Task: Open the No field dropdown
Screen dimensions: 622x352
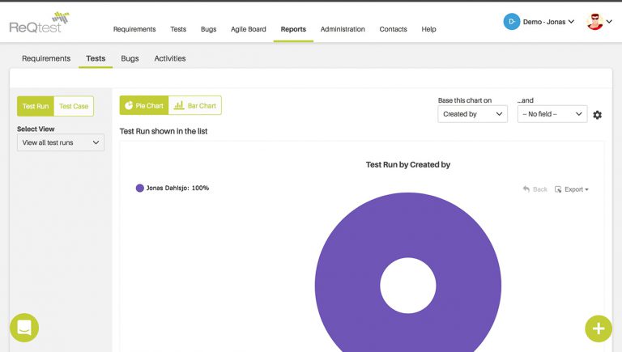Action: coord(552,114)
